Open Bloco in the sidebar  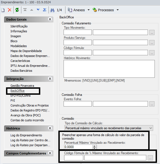coord(14,41)
